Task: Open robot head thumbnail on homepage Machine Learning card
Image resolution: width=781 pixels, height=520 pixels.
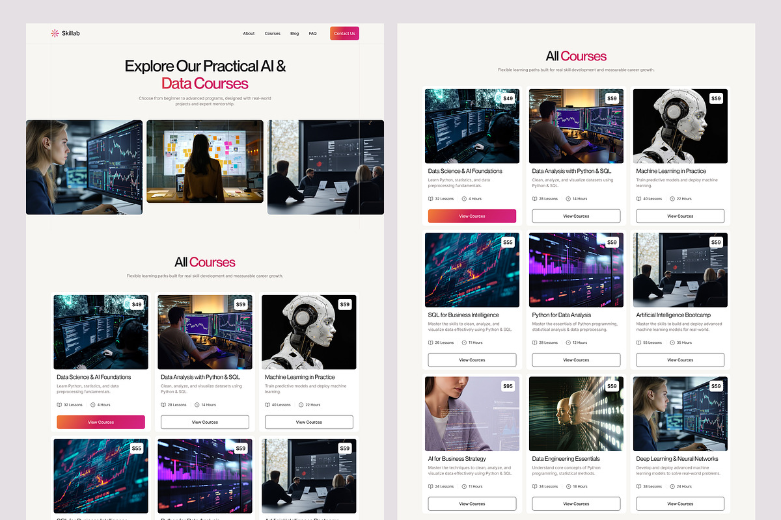Action: (309, 332)
